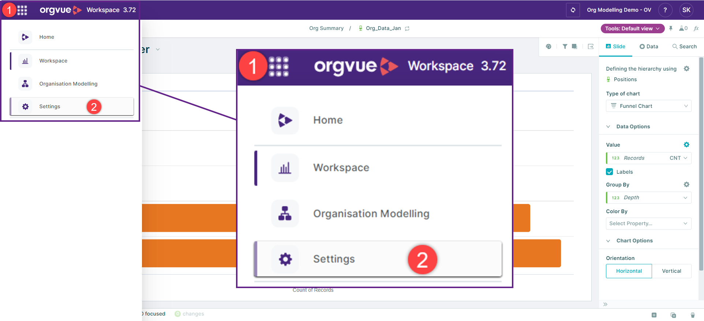Go to Home from the launcher menu

[72, 37]
